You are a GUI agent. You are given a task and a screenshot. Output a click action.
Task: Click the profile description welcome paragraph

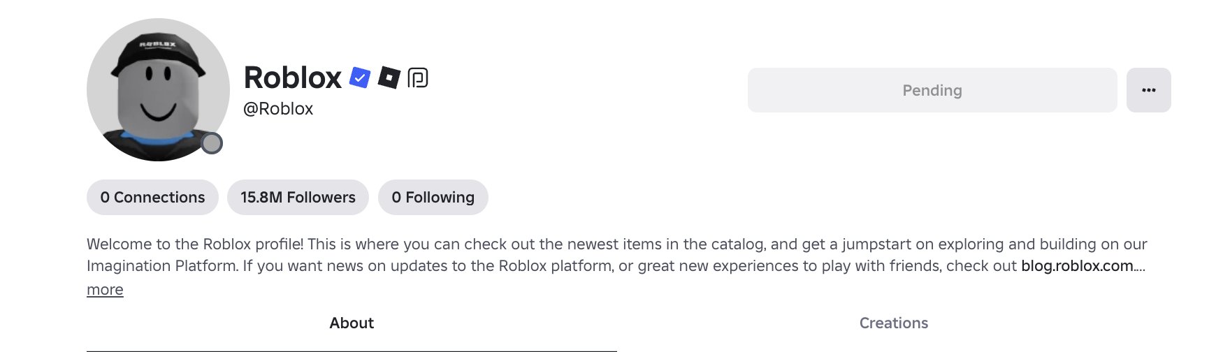489,244
